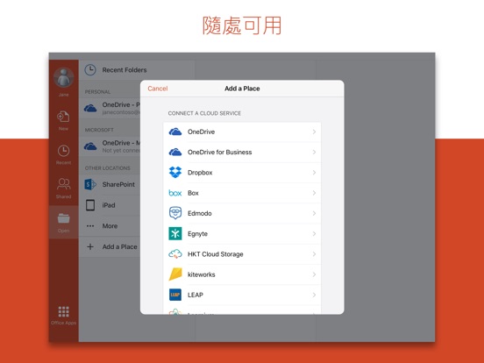Select the Egnyte label

coord(197,233)
